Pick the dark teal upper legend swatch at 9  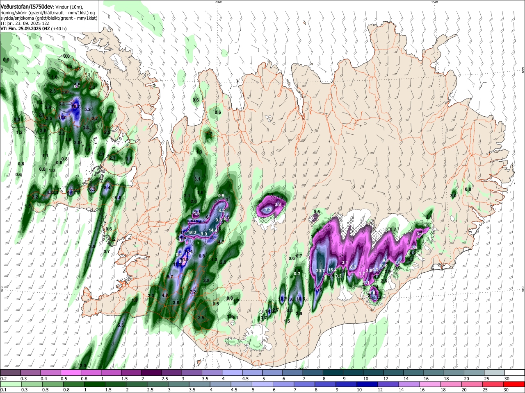(353, 373)
